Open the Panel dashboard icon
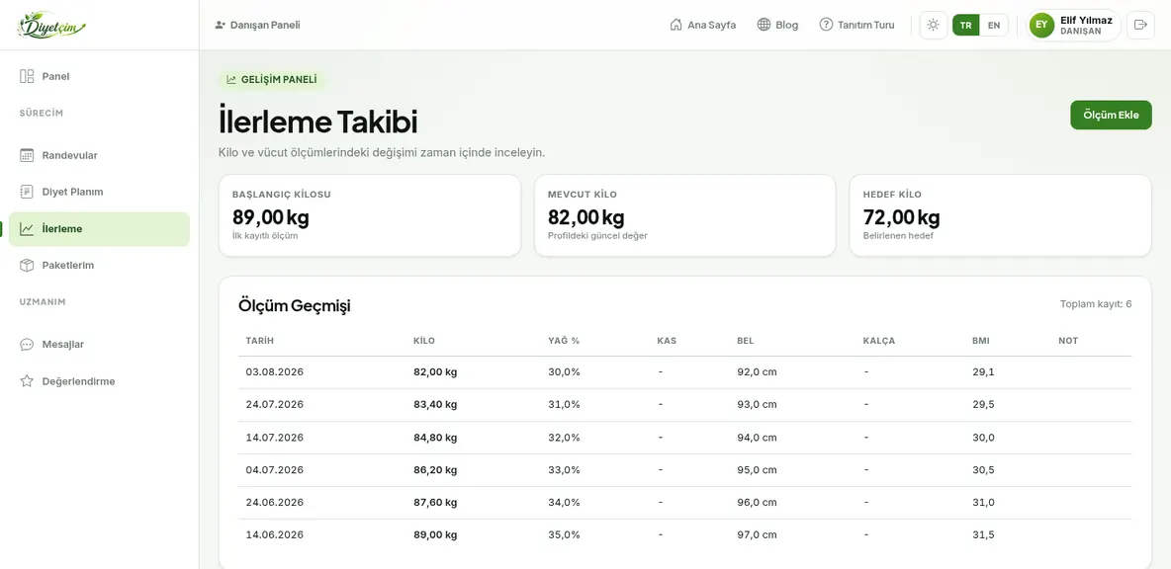The image size is (1171, 569). click(27, 76)
